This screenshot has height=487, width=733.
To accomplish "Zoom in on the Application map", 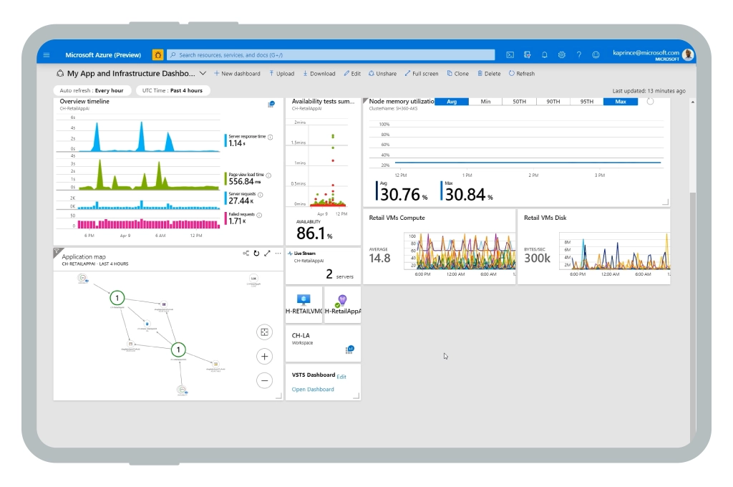I will 265,357.
